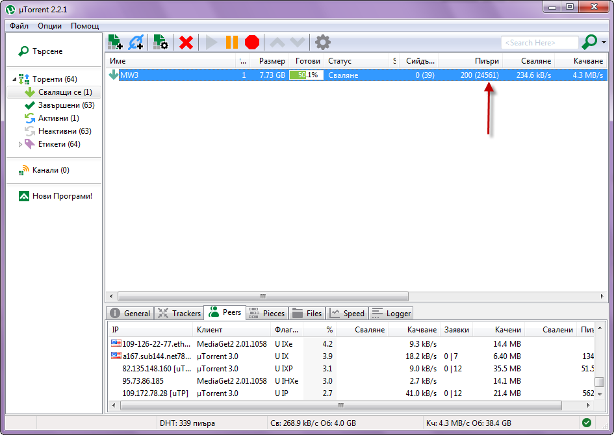Screen dimensions: 614x435
Task: Click torrent list horizontal scrollbar thumb
Action: click(x=262, y=296)
